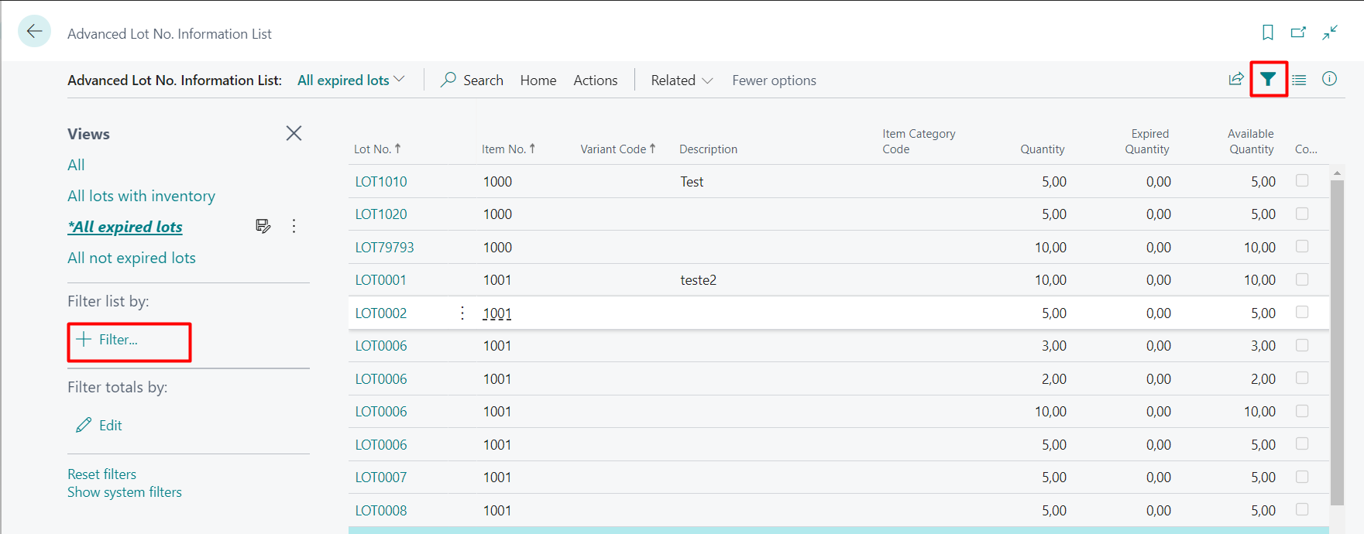Screen dimensions: 1364x534
Task: Open more options for All expired lots view
Action: tap(294, 226)
